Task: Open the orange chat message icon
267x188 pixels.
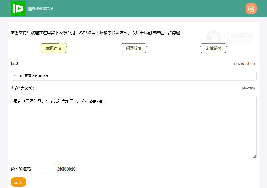Action: click(251, 9)
